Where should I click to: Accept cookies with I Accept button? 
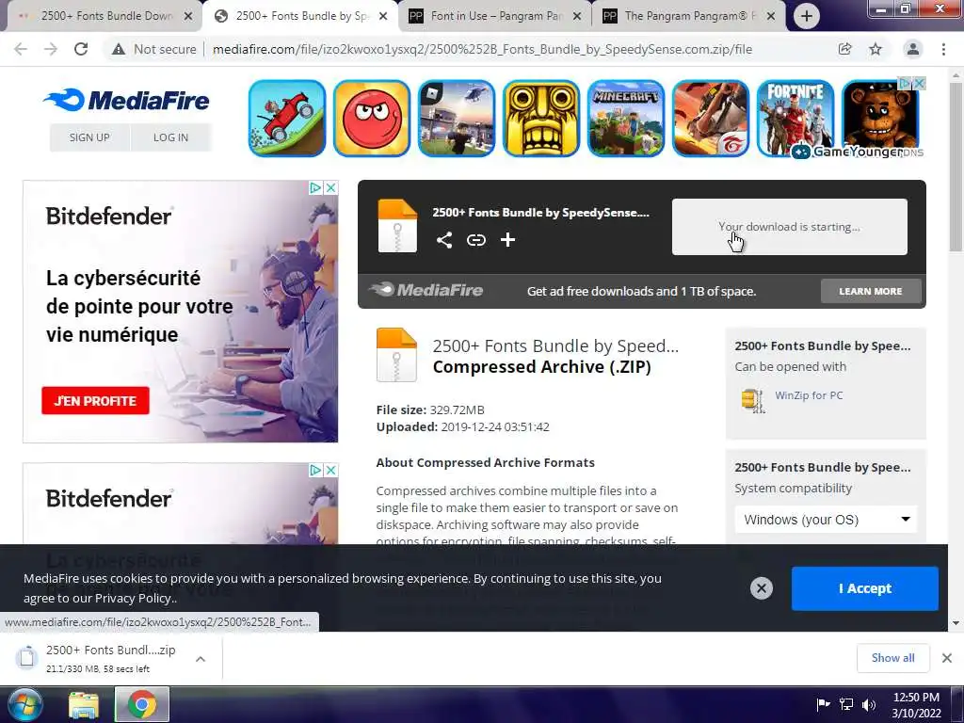coord(864,588)
